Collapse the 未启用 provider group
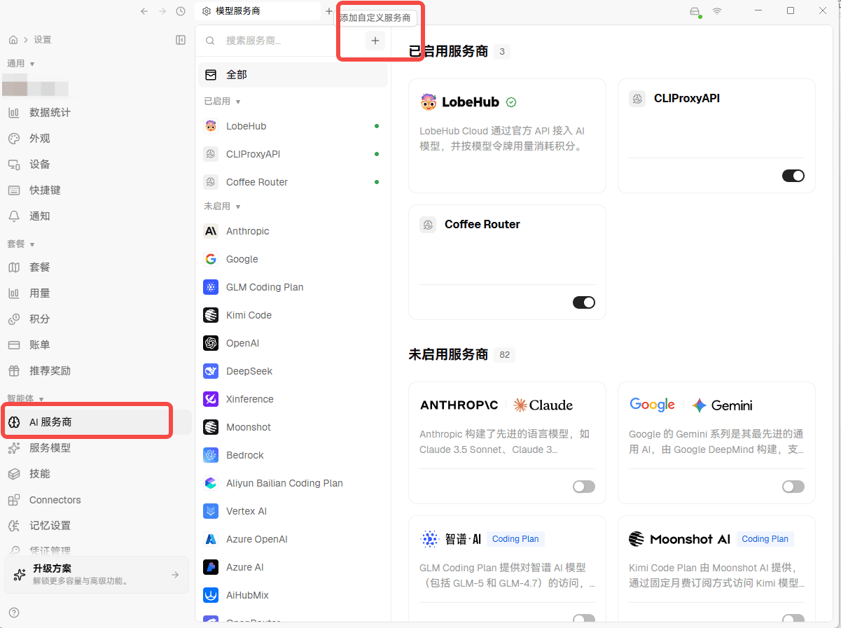The height and width of the screenshot is (628, 841). [222, 207]
